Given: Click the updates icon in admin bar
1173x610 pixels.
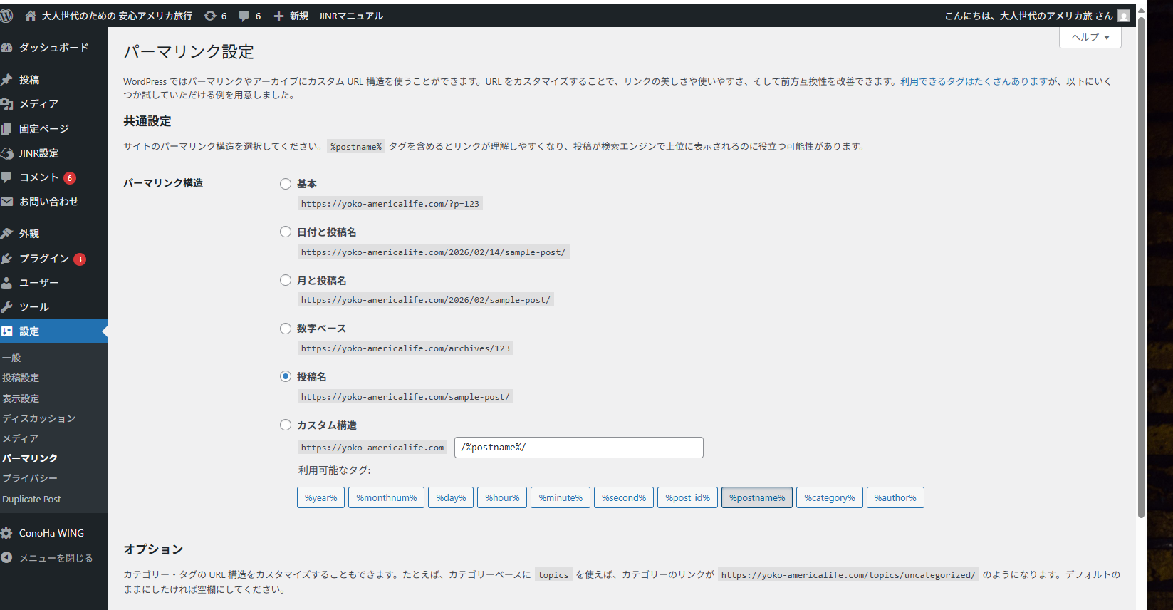Looking at the screenshot, I should [210, 16].
